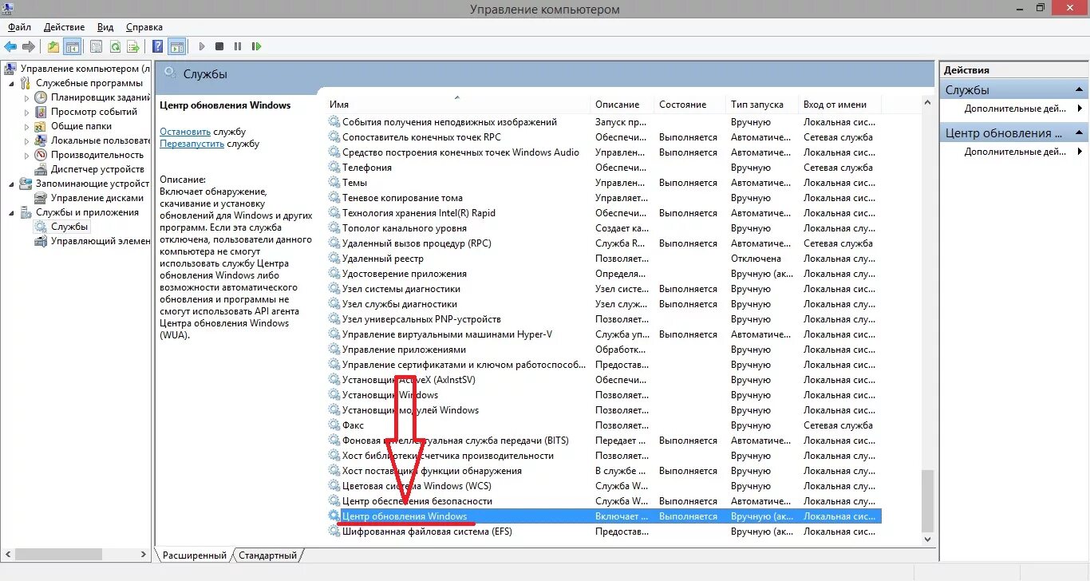Image resolution: width=1090 pixels, height=581 pixels.
Task: Sort by the Вход от имени column header
Action: click(840, 105)
